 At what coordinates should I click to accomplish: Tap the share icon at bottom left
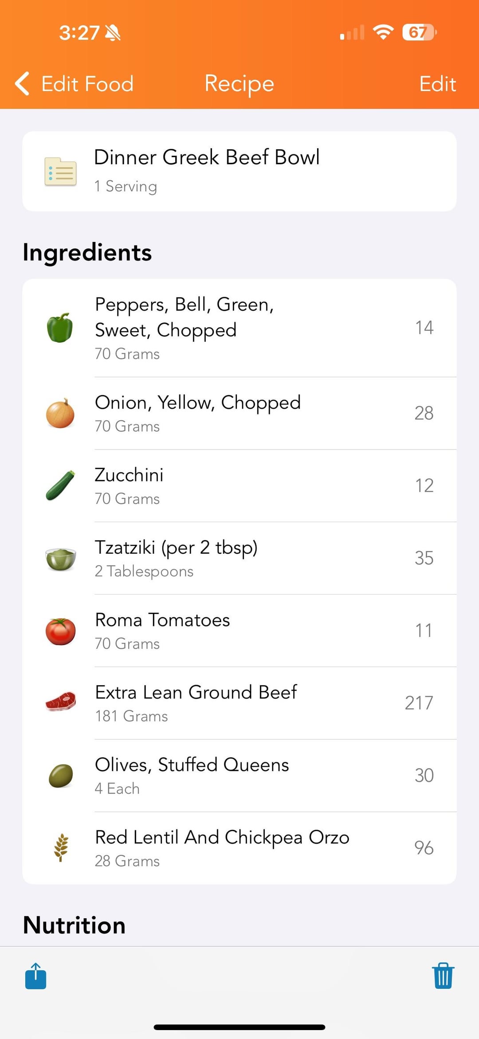click(36, 976)
